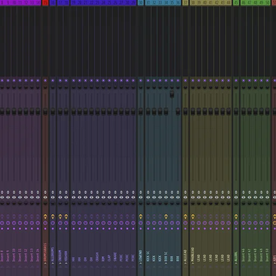Click lit yellow FX icon on MAINLEAD track
The image size is (276, 276).
[x=193, y=217]
